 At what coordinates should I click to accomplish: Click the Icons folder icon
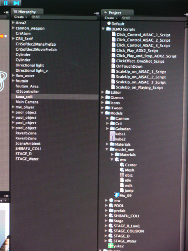click(107, 103)
